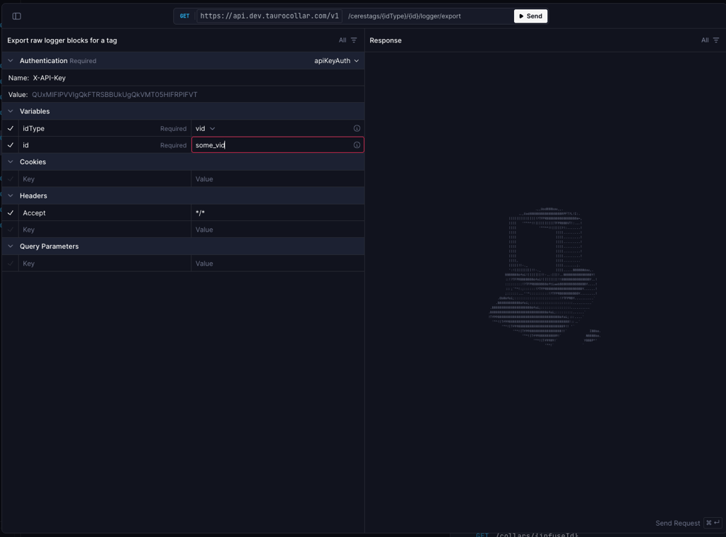Click the Response panel header
This screenshot has height=537, width=726.
click(x=385, y=40)
